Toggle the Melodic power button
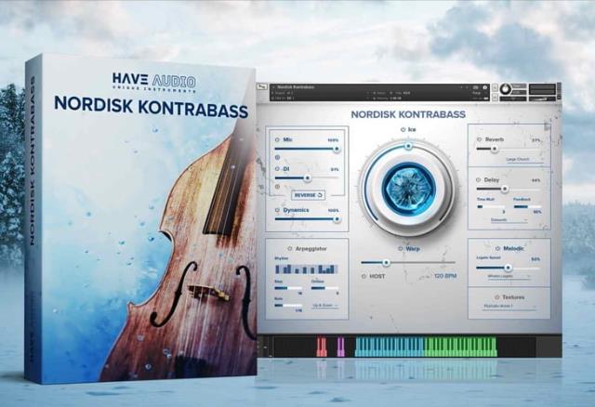The width and height of the screenshot is (595, 407). click(497, 248)
